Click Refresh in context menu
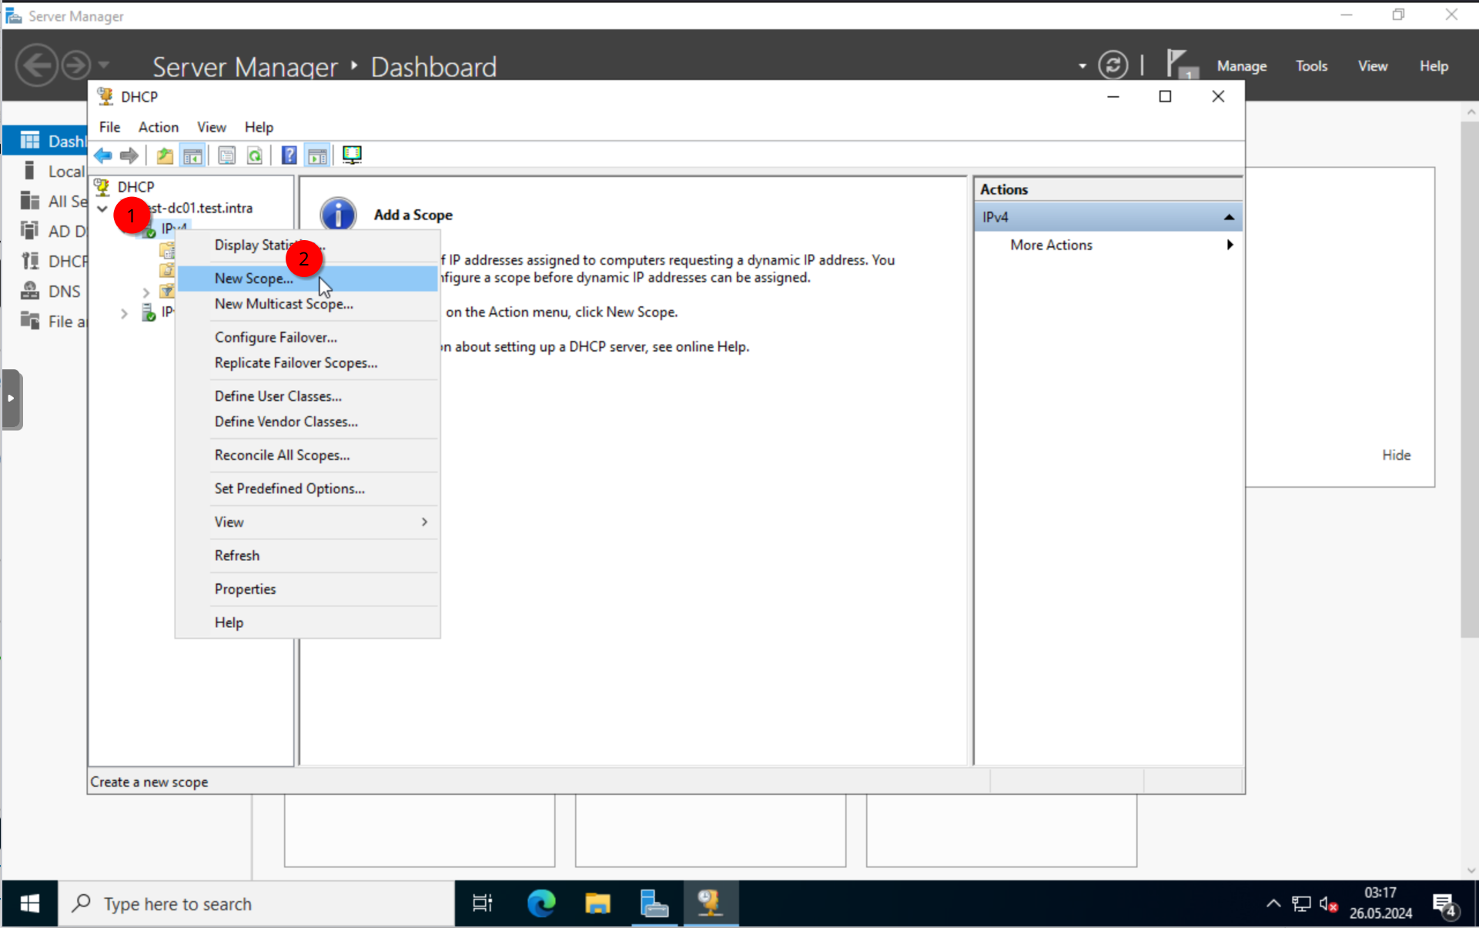 click(x=308, y=556)
